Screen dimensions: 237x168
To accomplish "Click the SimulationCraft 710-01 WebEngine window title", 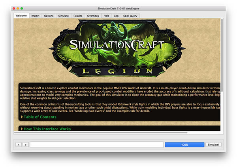I will point(118,8).
